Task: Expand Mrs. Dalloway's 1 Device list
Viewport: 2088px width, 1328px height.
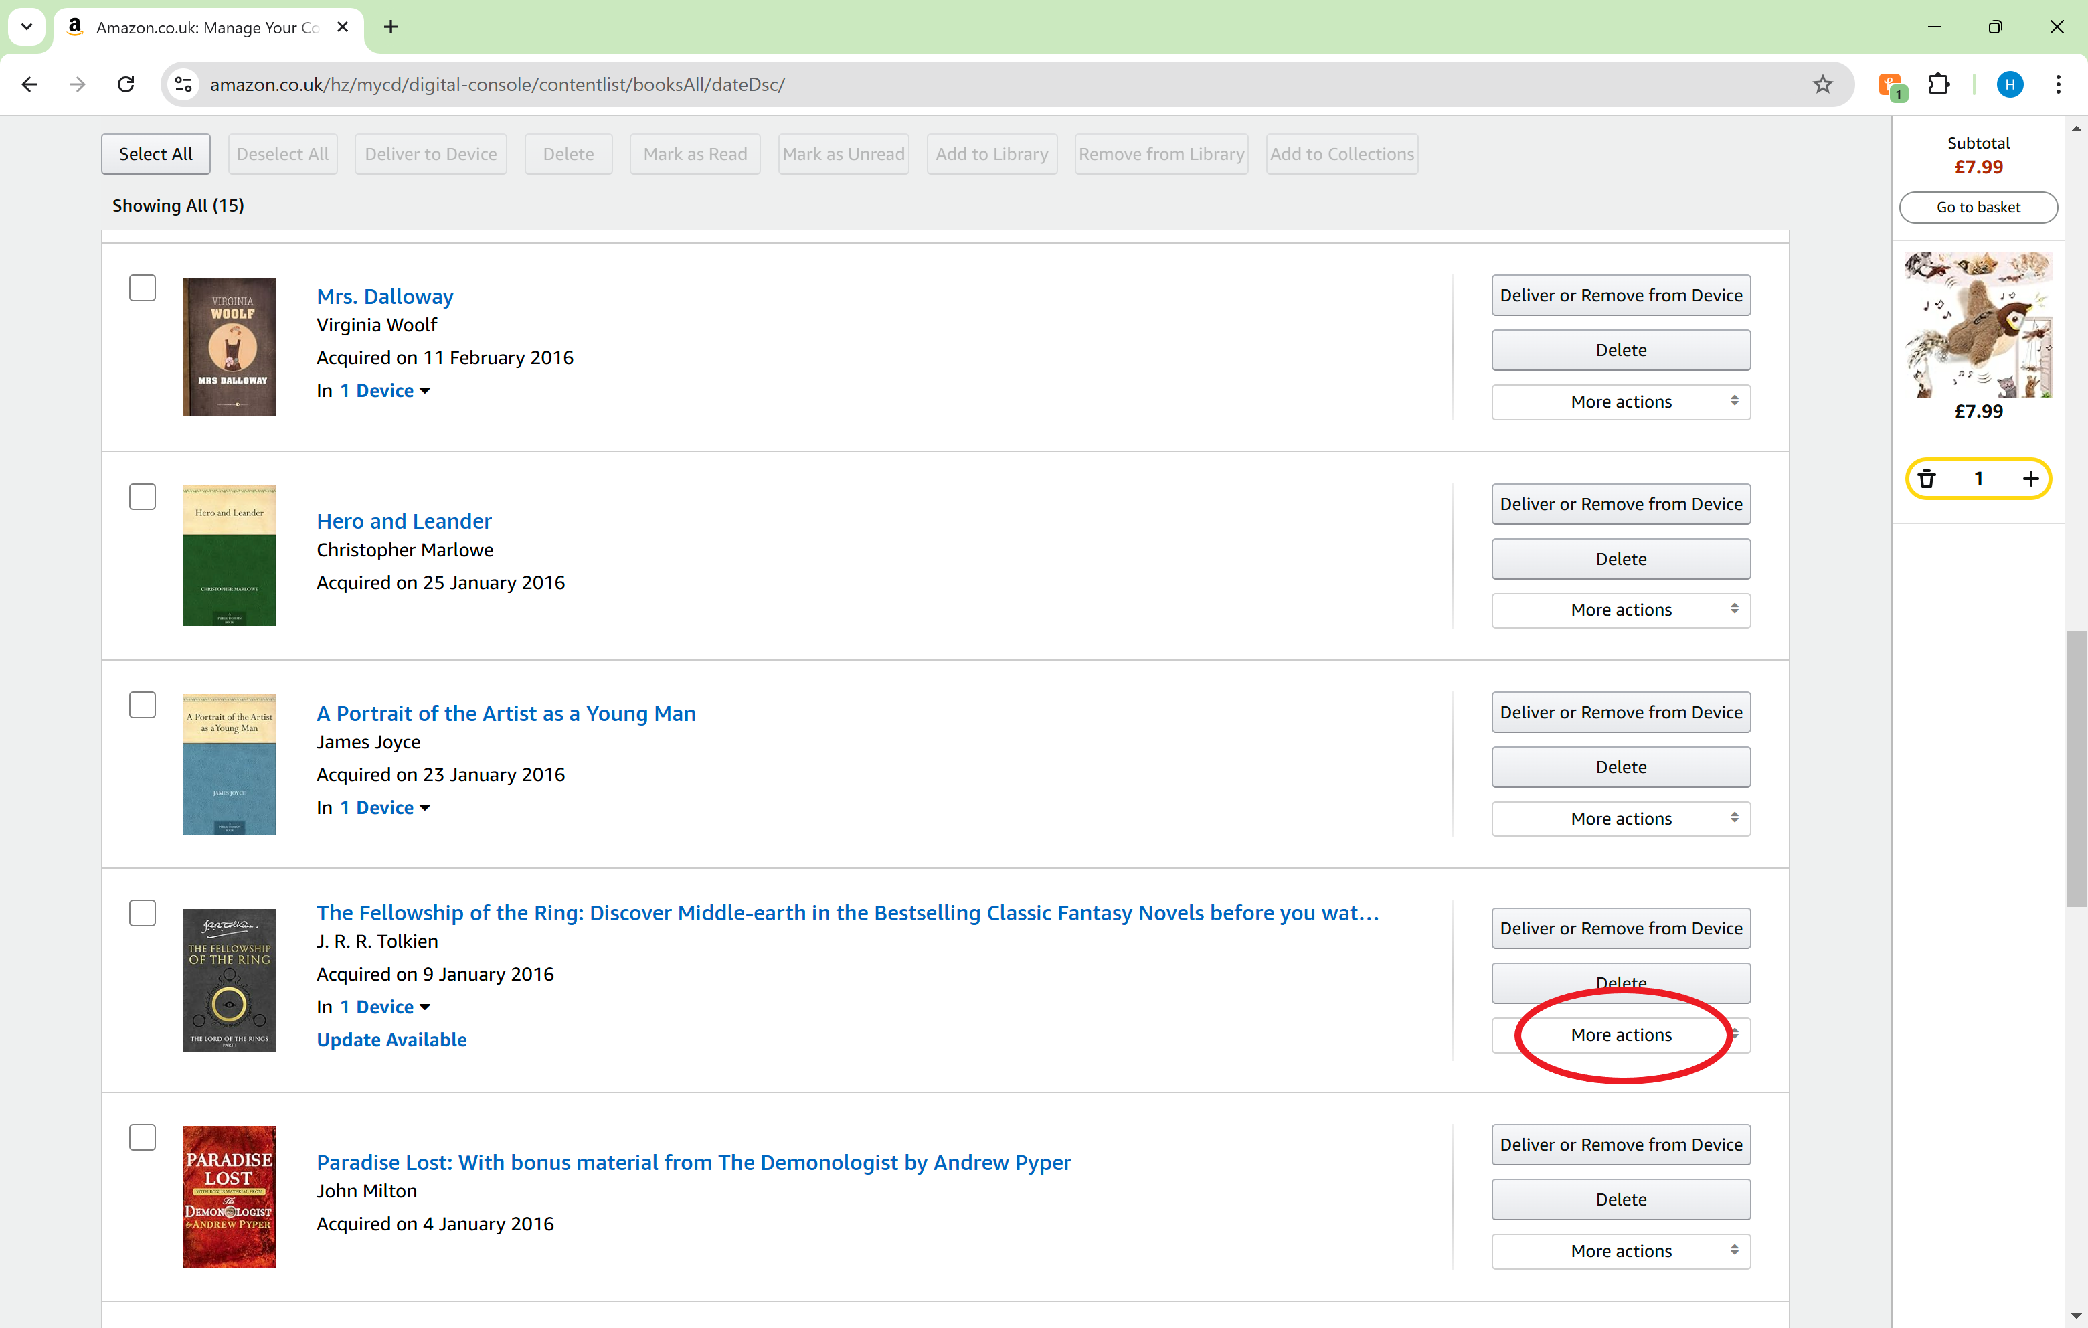Action: click(x=384, y=391)
